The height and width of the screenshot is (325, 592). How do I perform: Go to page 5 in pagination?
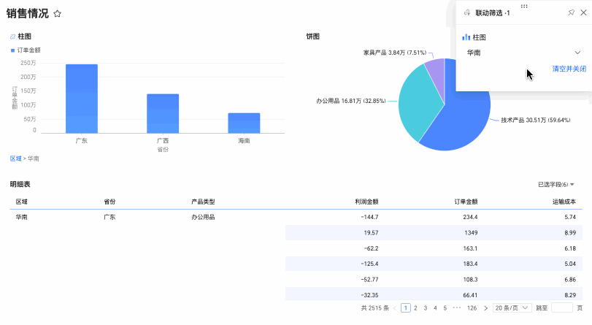pos(445,308)
